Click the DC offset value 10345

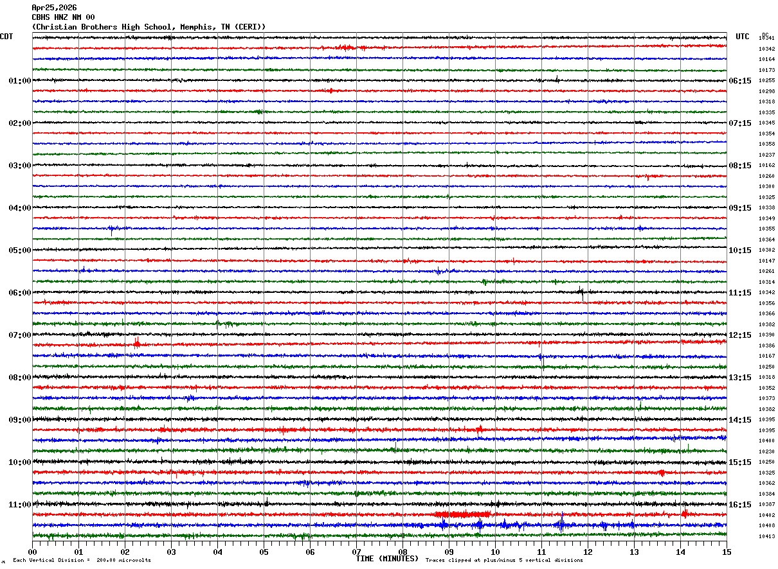[x=766, y=123]
